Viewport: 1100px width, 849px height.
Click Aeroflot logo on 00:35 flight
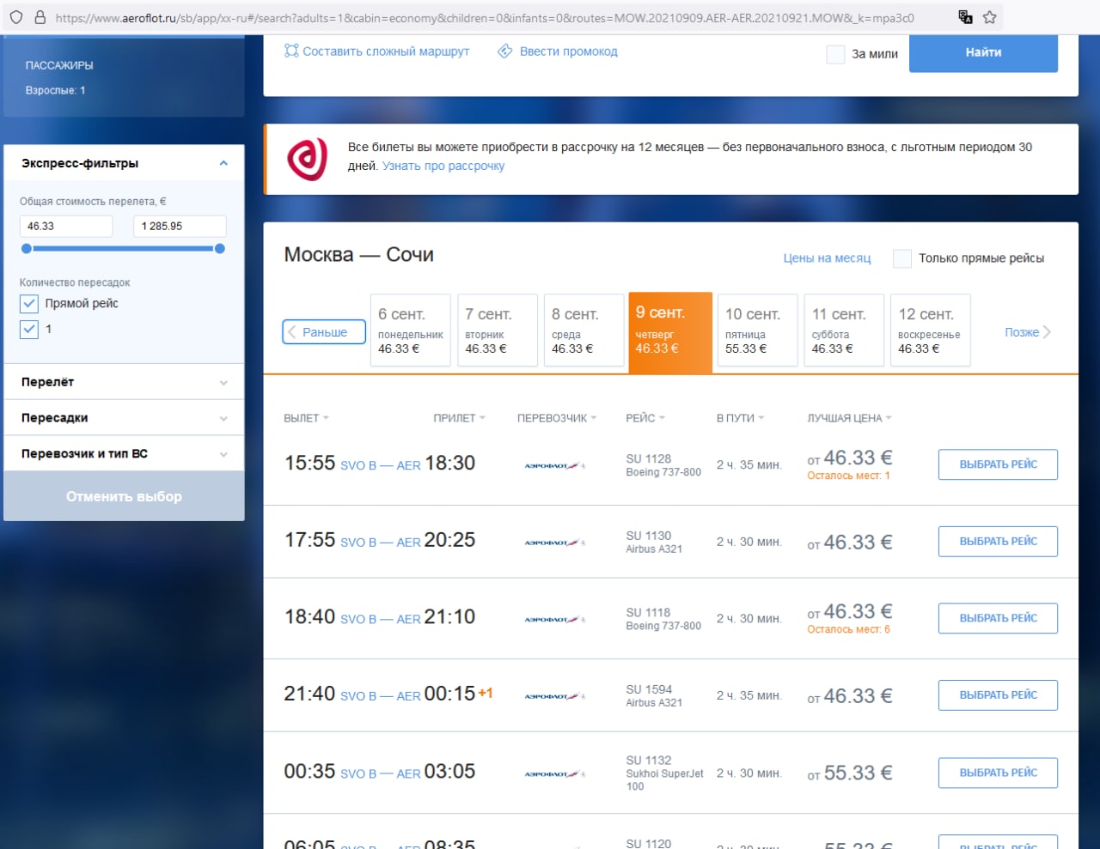[x=555, y=773]
